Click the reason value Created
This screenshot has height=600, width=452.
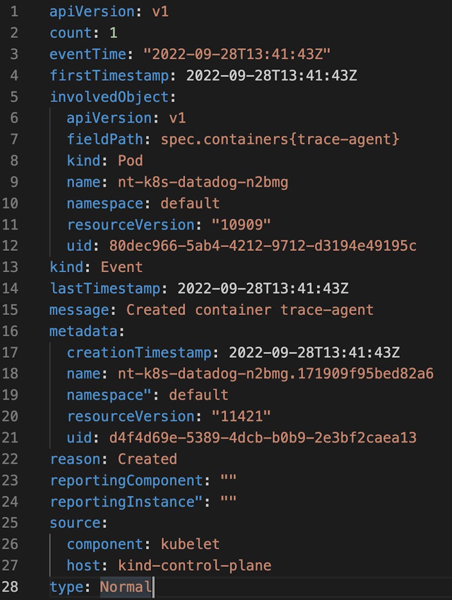click(x=147, y=459)
